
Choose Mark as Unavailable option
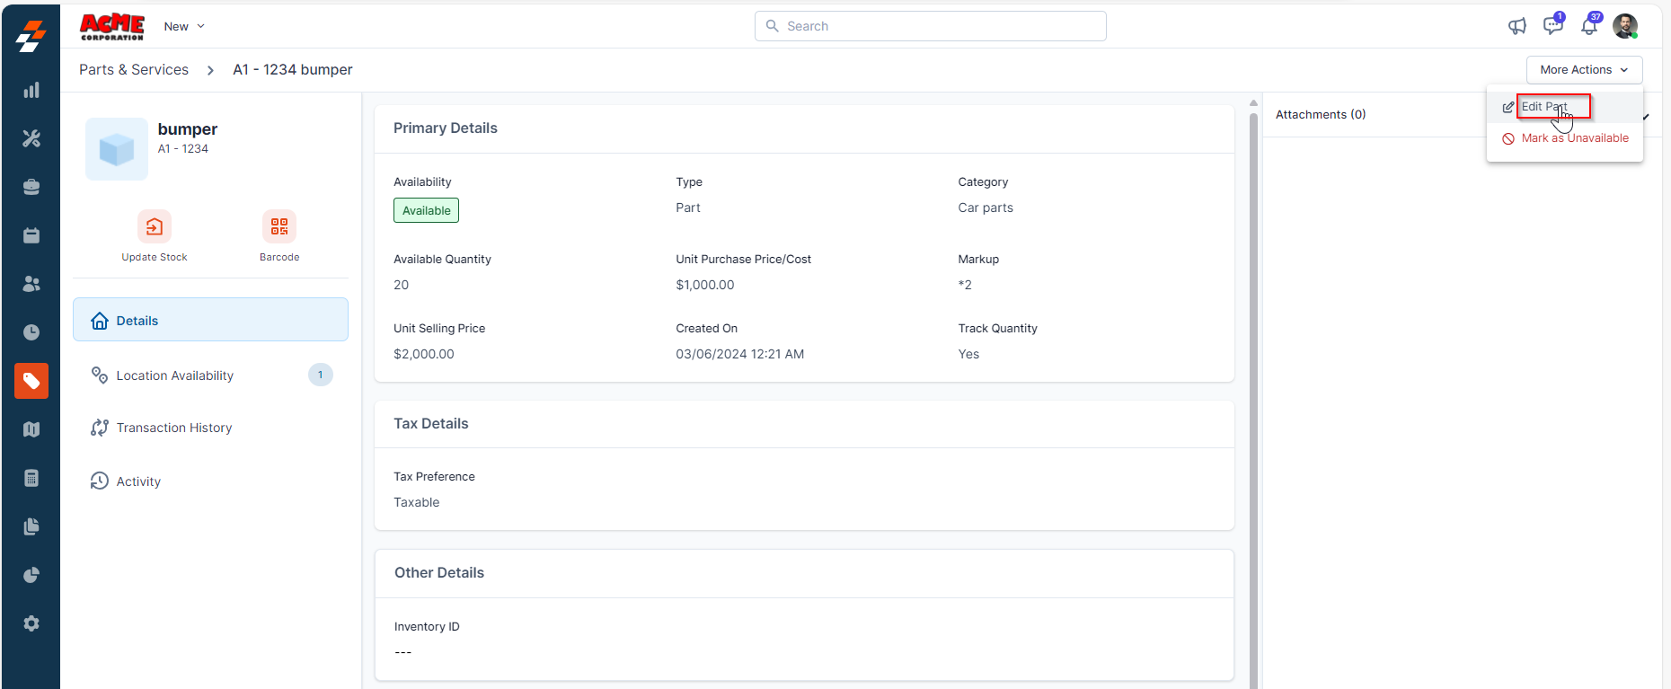tap(1574, 138)
